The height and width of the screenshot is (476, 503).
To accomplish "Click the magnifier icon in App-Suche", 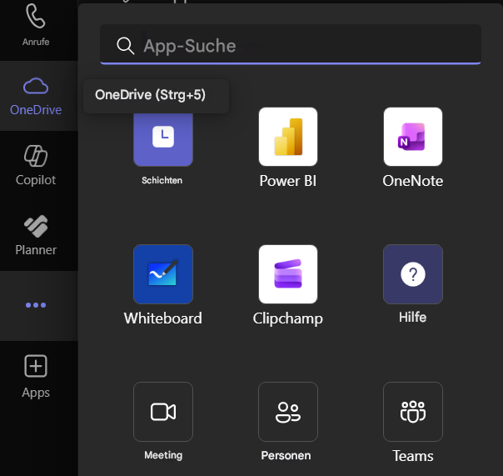I will (126, 46).
